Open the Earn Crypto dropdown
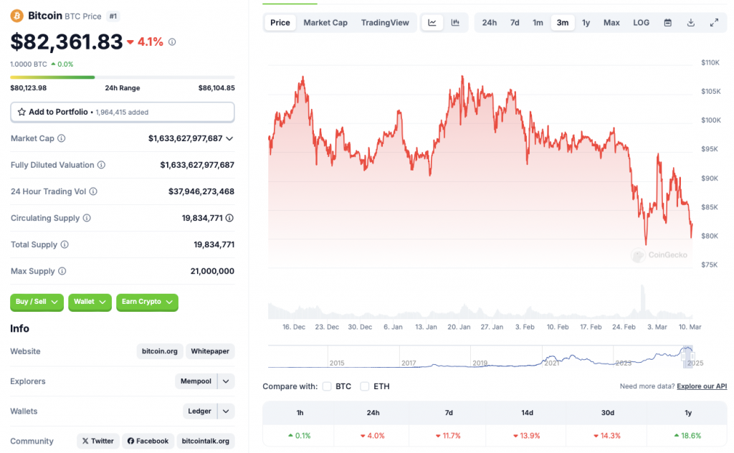The width and height of the screenshot is (734, 453). (147, 302)
